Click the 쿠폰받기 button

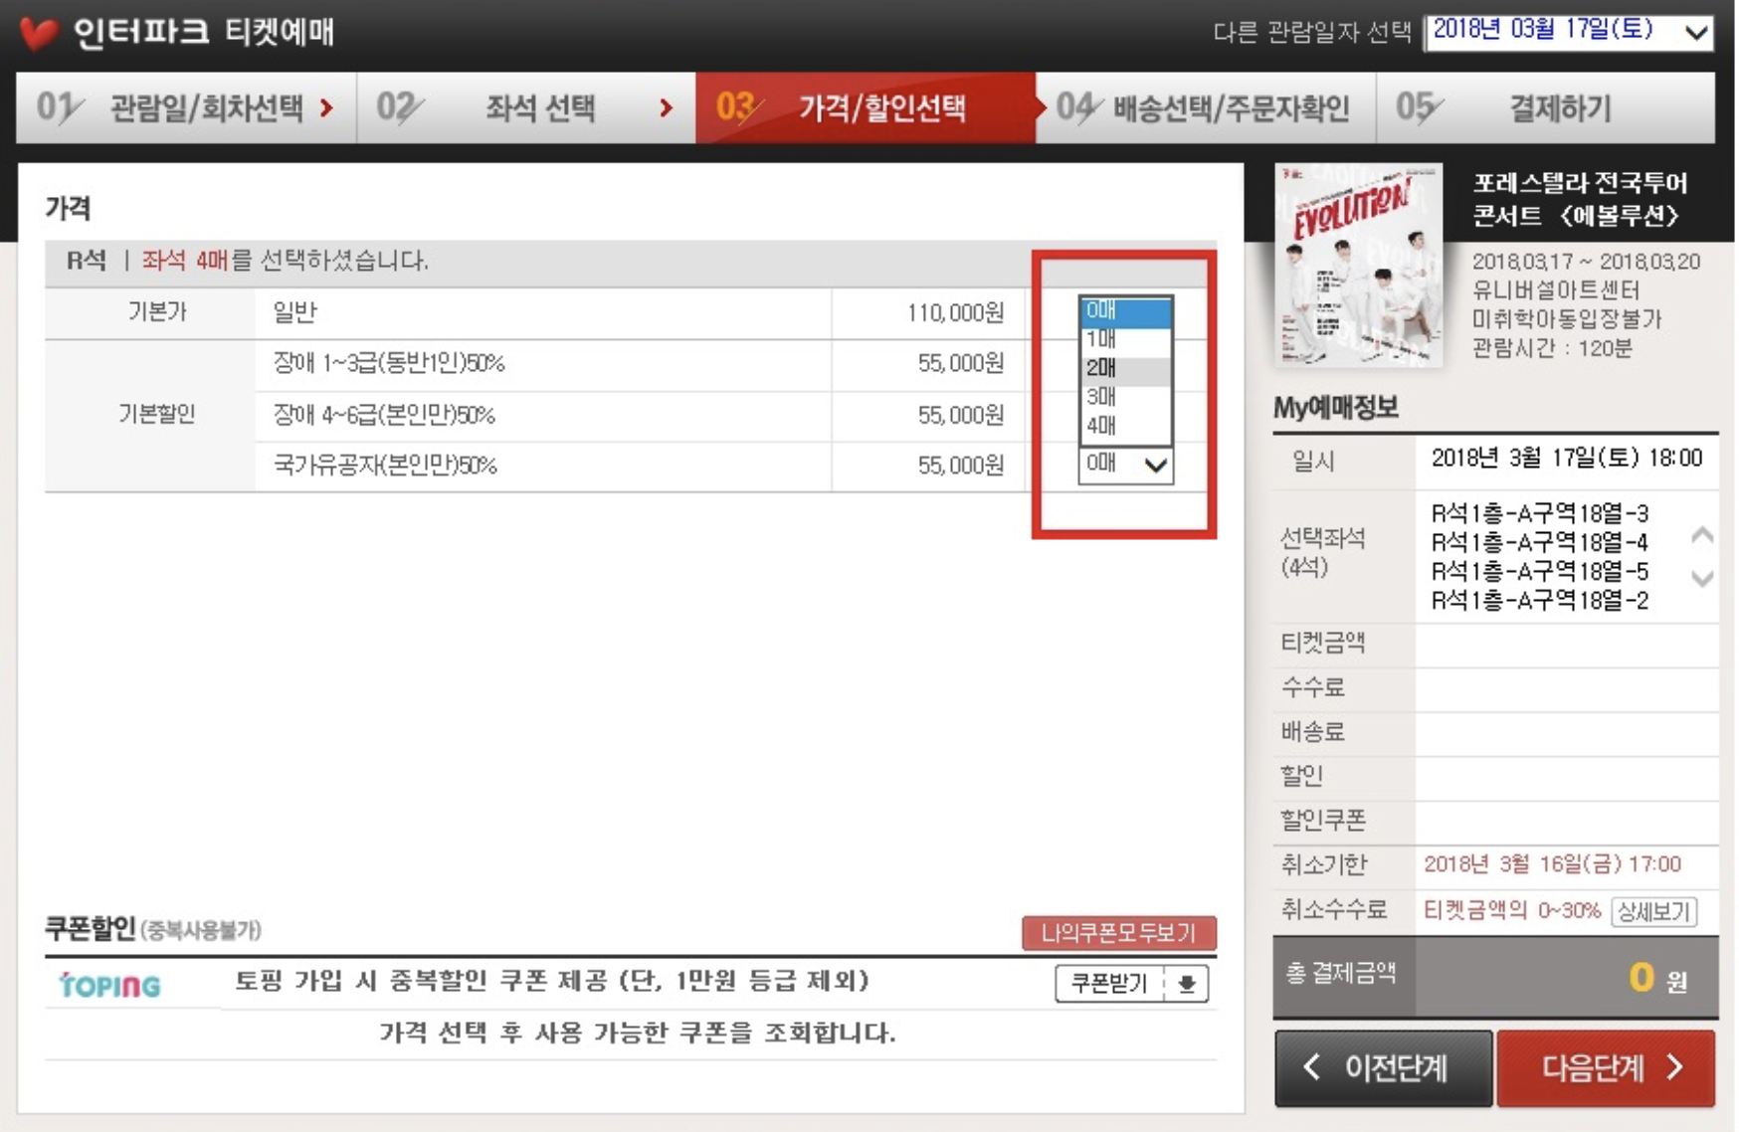click(1111, 984)
